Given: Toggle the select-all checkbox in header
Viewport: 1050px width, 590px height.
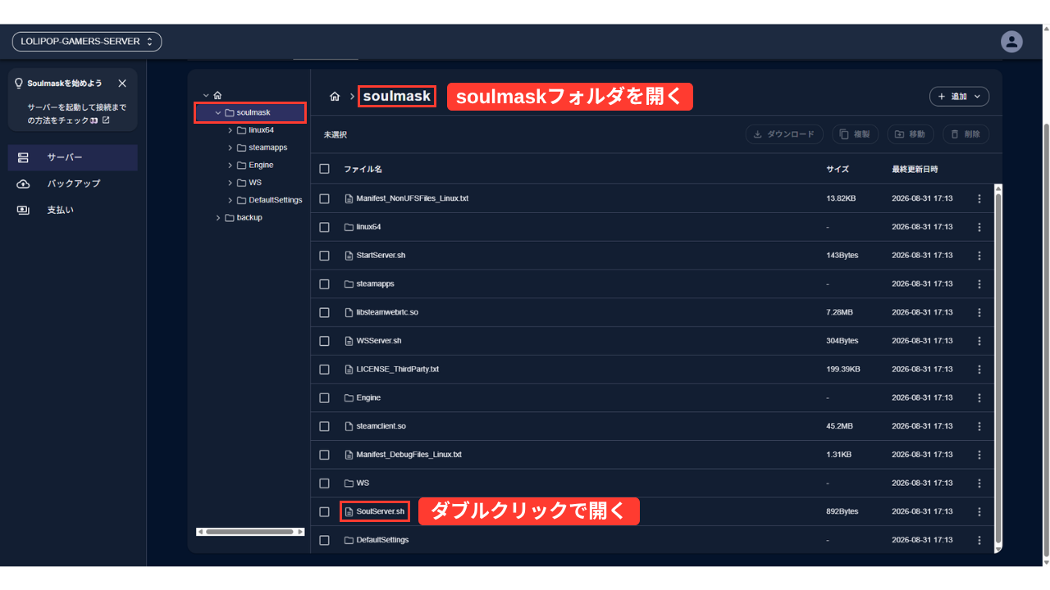Looking at the screenshot, I should tap(325, 169).
